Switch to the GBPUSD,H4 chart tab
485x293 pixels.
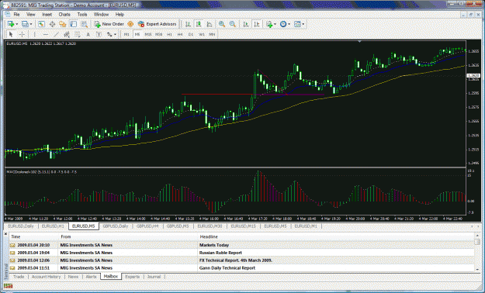click(x=147, y=226)
